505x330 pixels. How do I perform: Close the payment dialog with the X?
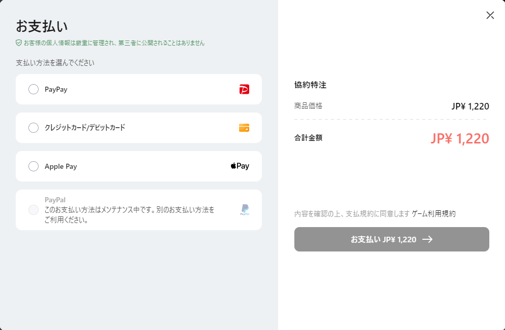[490, 15]
